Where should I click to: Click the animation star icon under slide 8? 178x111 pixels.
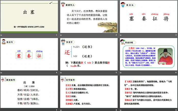[61, 110]
